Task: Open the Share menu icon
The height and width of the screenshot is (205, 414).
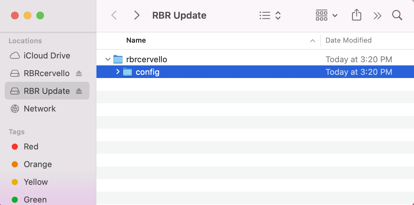Action: 356,15
